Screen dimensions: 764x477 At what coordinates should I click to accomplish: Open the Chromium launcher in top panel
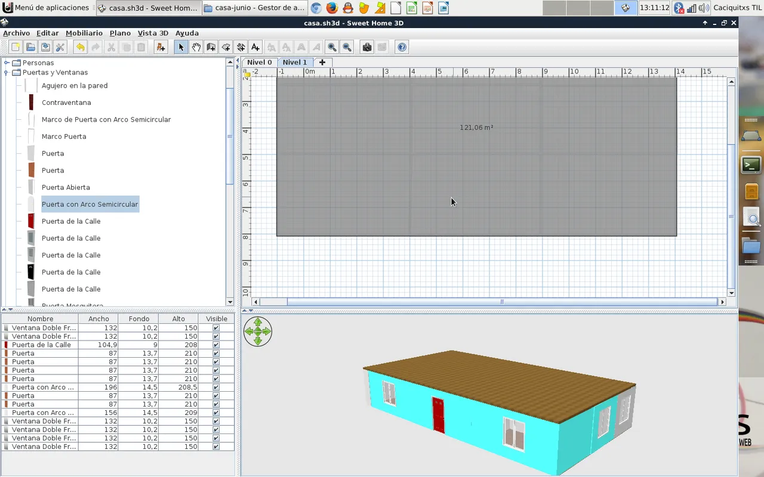(316, 8)
